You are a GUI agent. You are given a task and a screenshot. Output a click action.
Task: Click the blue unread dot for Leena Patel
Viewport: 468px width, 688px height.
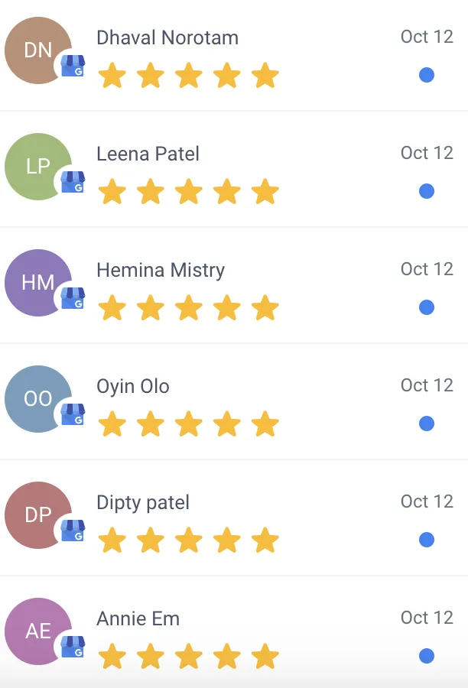(427, 191)
